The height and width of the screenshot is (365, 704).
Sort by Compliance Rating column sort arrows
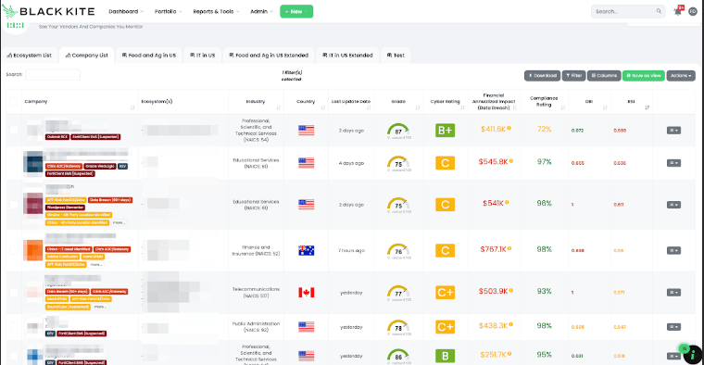(x=562, y=107)
